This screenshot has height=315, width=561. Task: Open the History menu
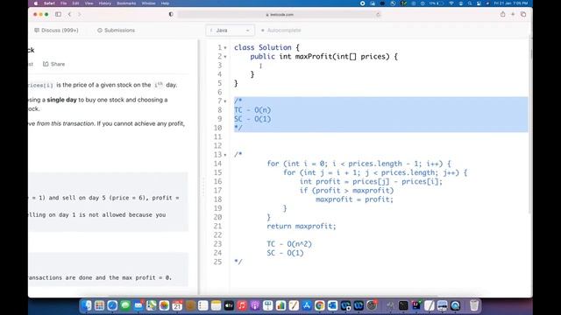[x=105, y=3]
